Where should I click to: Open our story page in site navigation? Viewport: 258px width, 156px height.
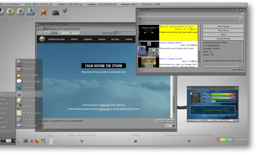click(115, 39)
